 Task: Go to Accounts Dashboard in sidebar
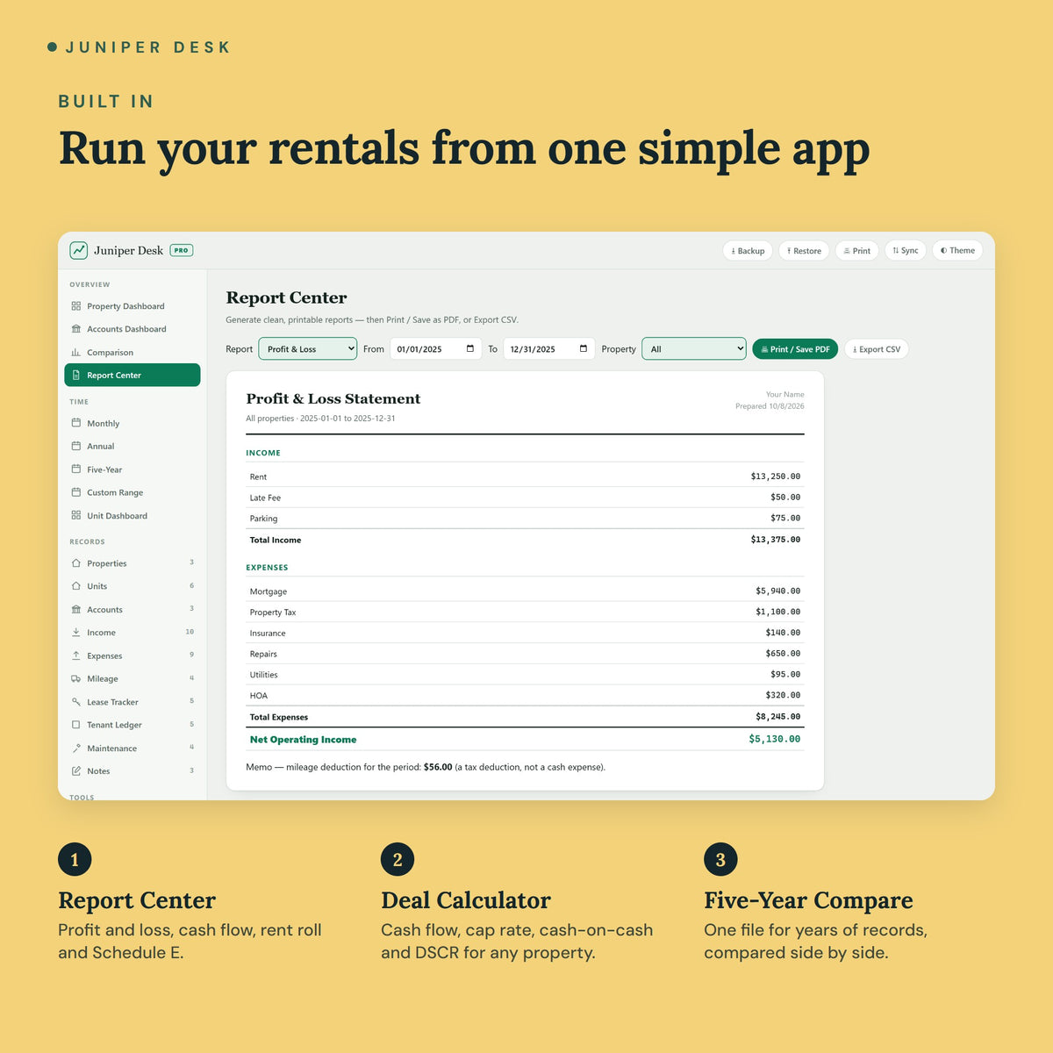tap(132, 329)
